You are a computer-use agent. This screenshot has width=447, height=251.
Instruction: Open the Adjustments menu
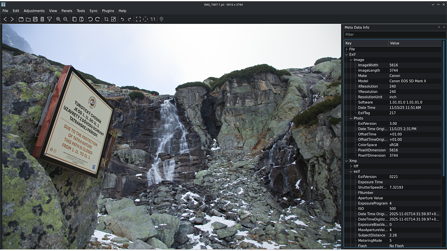point(34,11)
